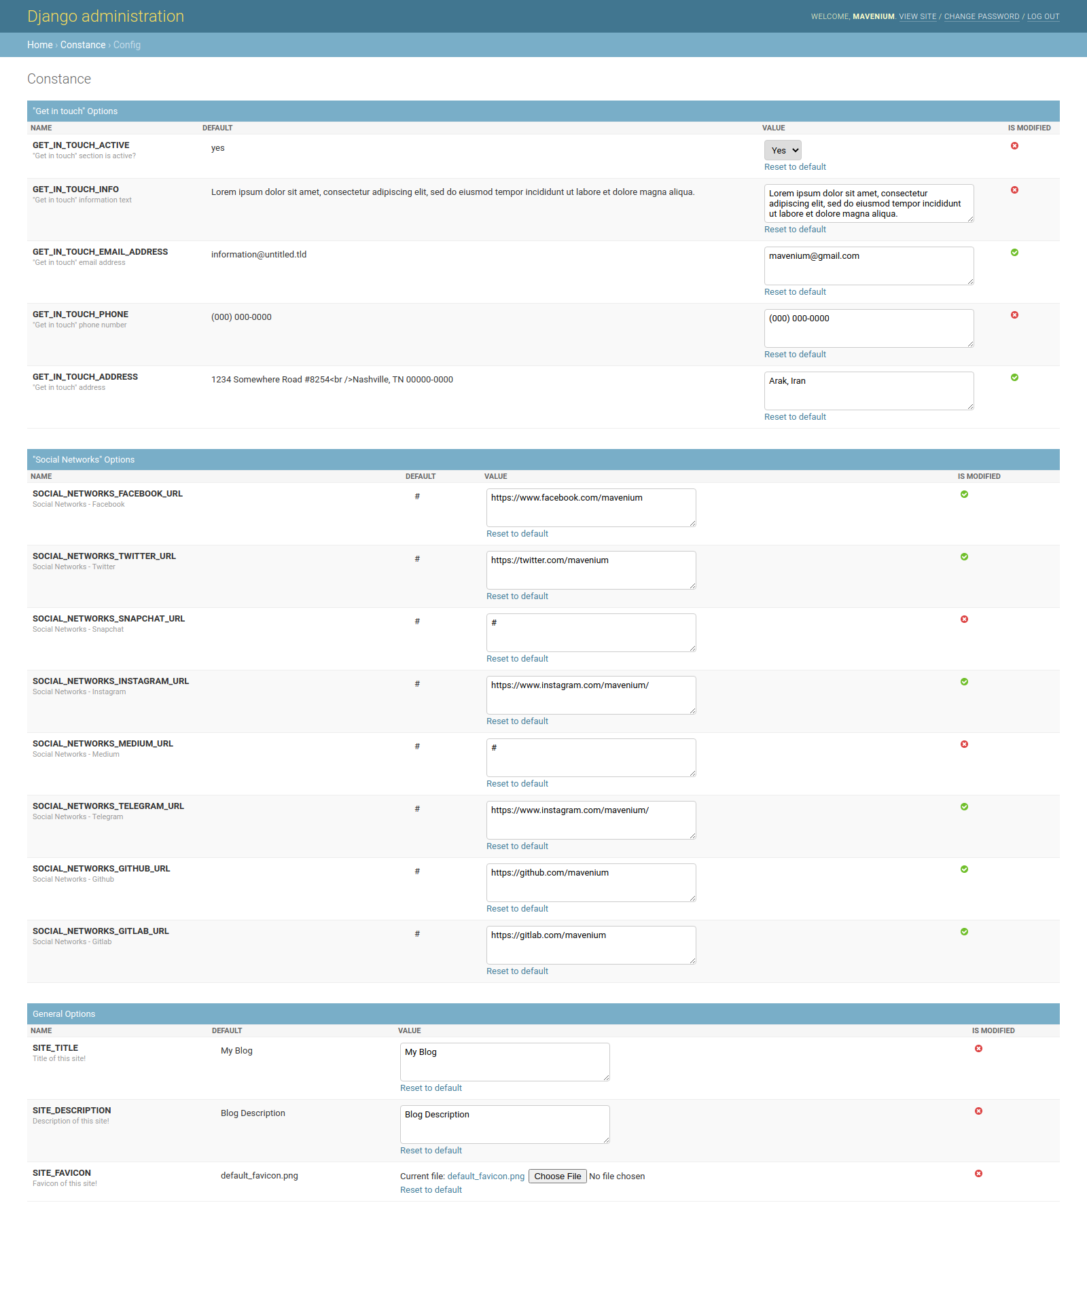
Task: Click red not-modified icon for GET_IN_TOUCH_INFO
Action: point(1014,190)
